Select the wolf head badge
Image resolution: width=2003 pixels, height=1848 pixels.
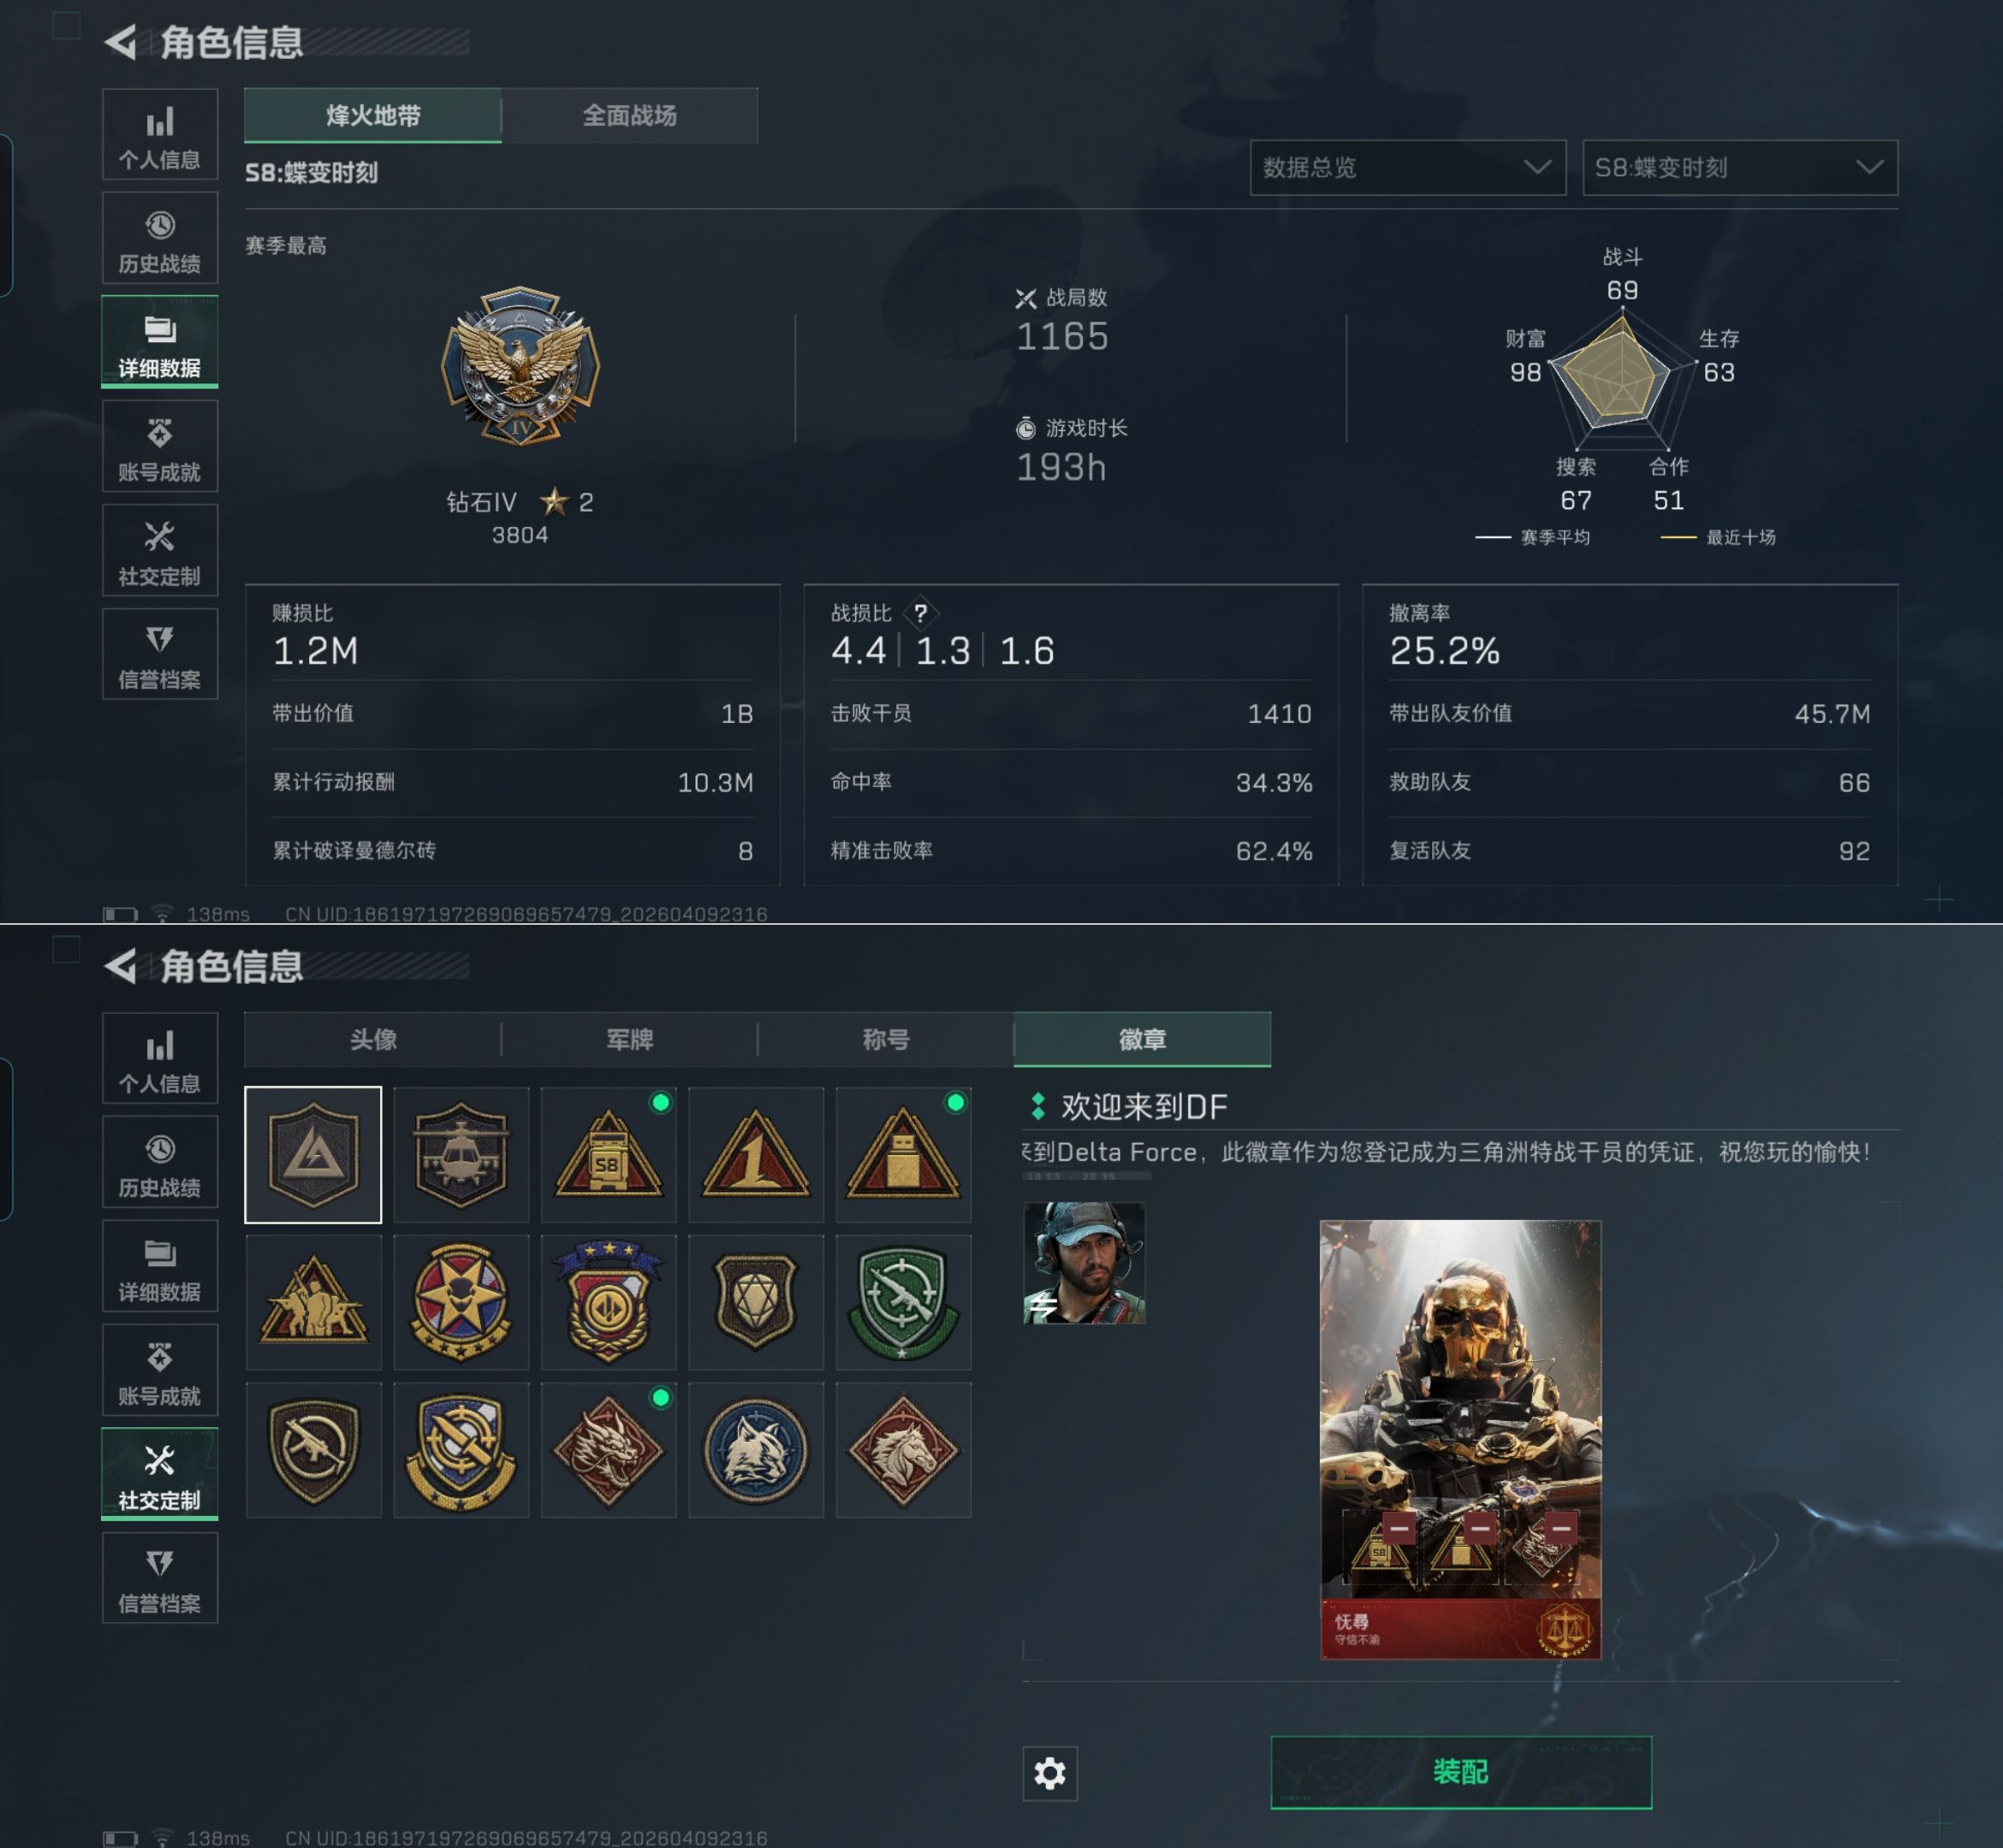(757, 1450)
